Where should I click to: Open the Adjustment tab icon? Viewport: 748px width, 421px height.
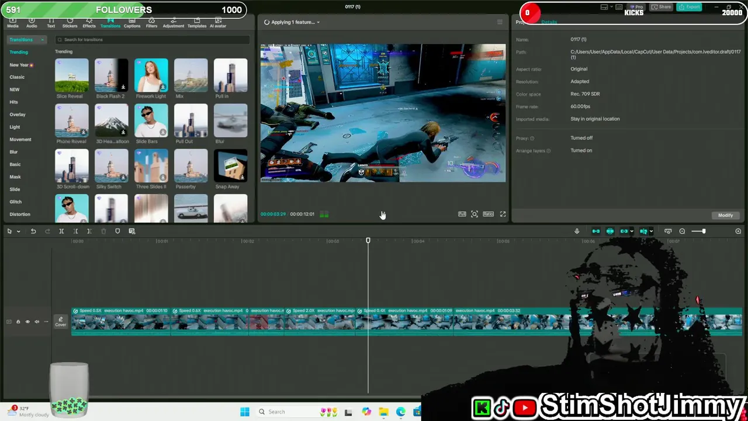click(x=173, y=23)
